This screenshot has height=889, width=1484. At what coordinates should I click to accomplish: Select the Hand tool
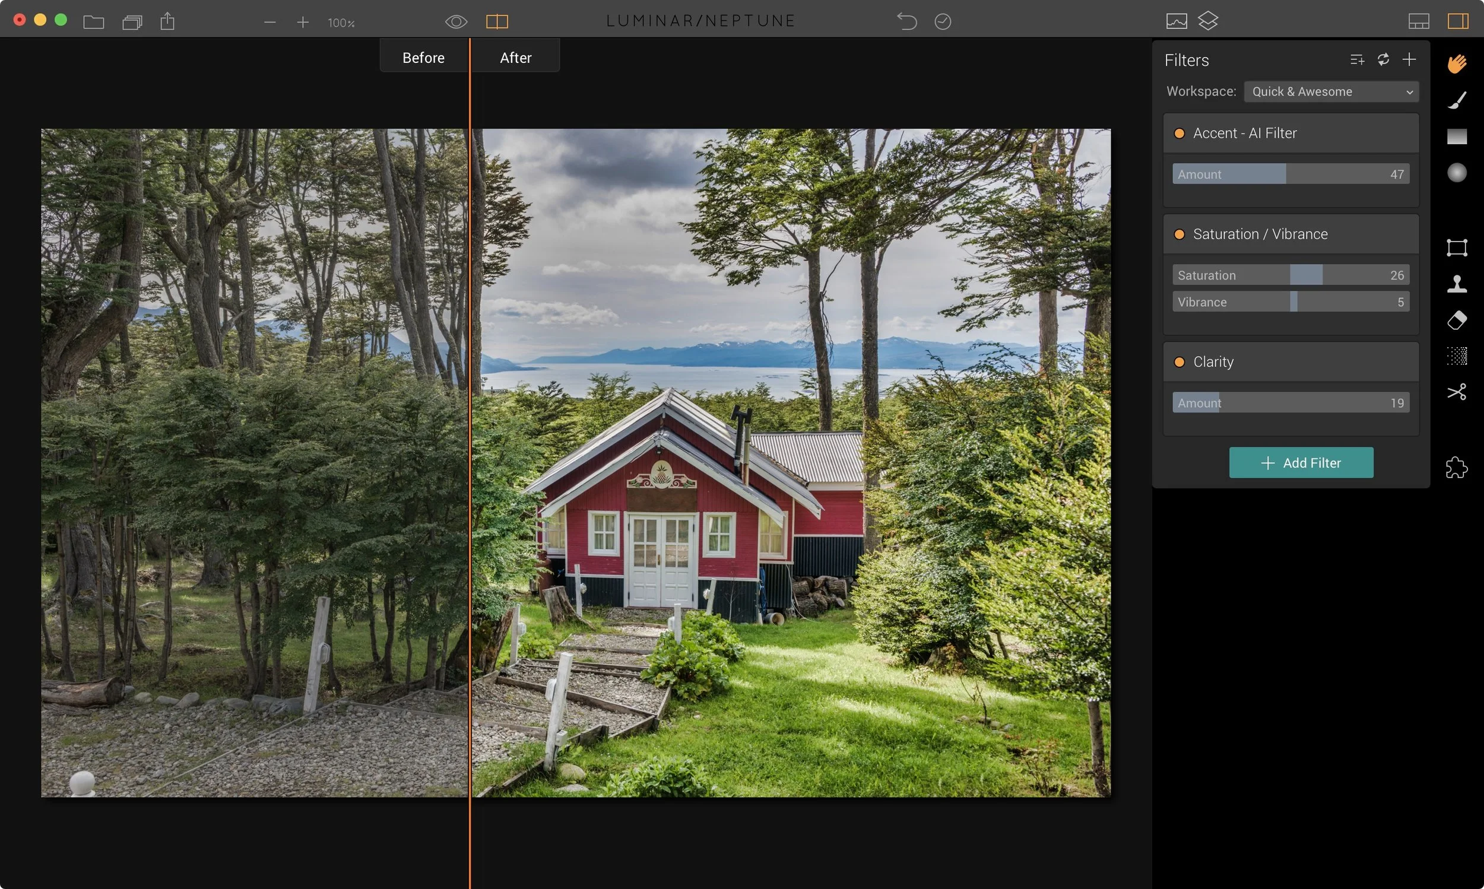point(1458,63)
